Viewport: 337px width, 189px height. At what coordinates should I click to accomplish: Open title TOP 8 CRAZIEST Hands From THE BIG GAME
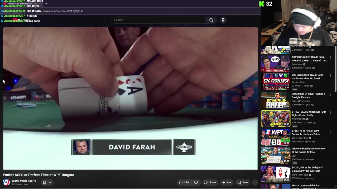[309, 59]
